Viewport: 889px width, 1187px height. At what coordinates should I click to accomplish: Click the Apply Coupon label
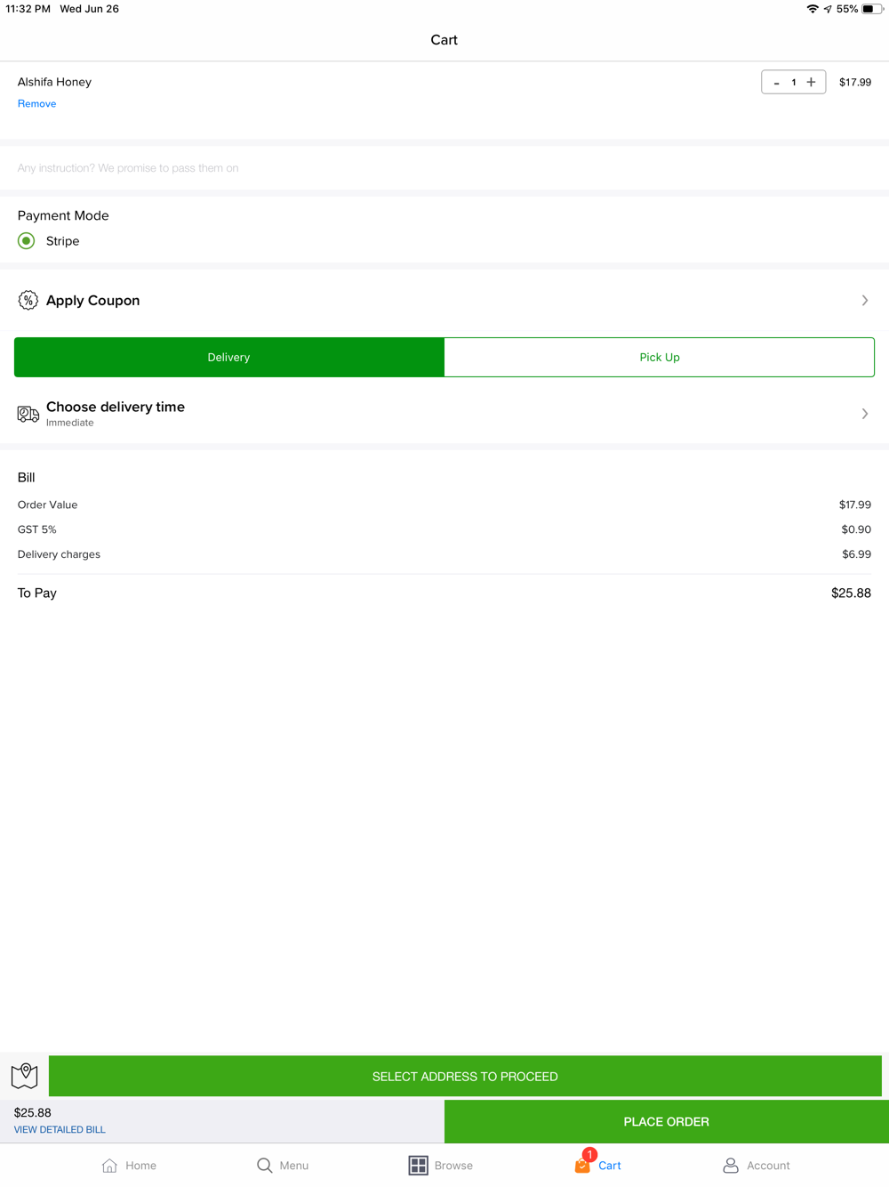click(92, 301)
